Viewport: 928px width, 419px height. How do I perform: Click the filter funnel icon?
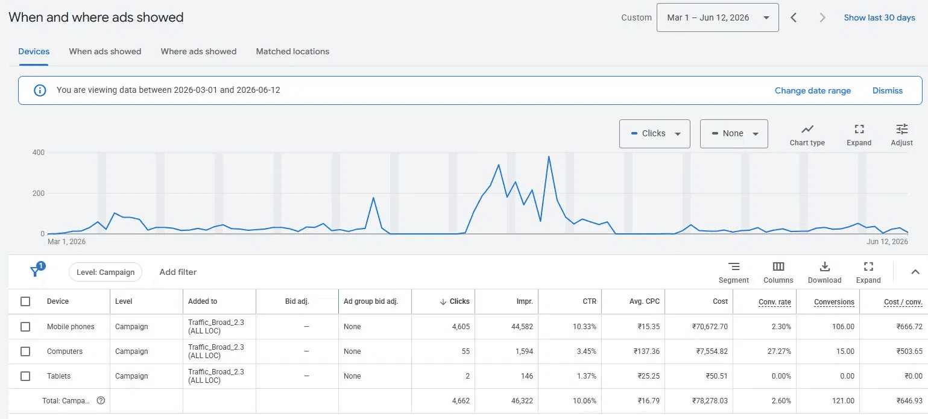36,271
